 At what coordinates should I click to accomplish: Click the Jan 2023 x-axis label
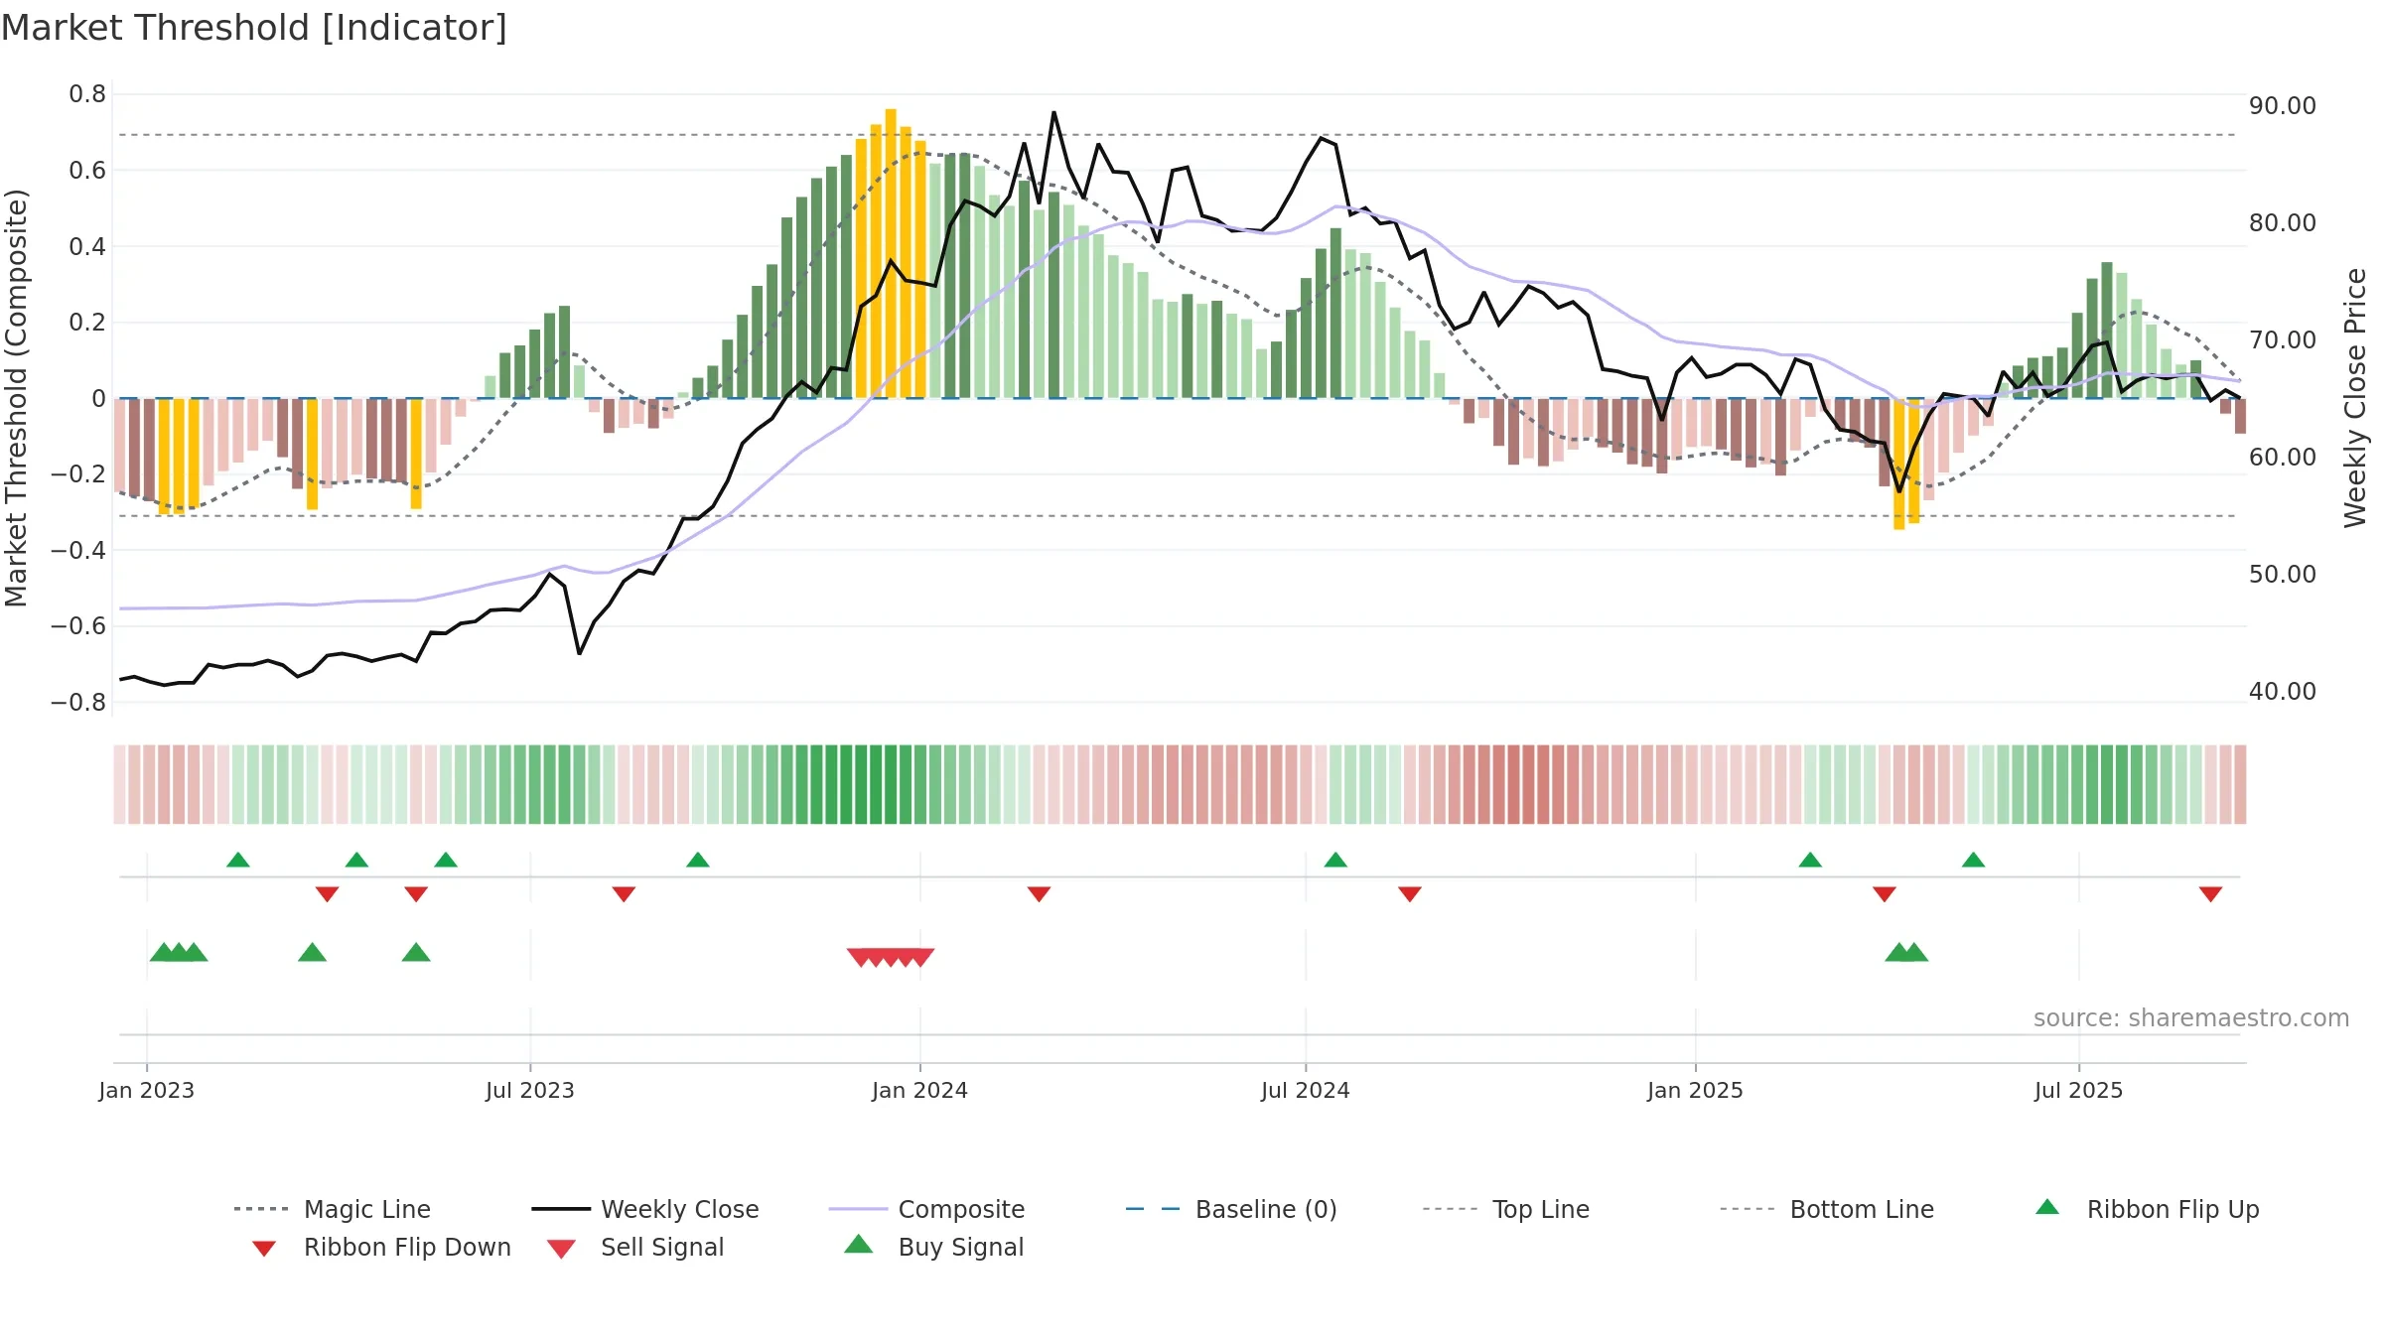(x=147, y=1090)
